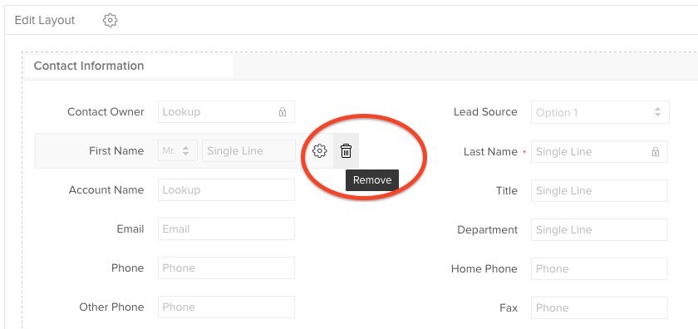Screen dimensions: 698x329
Task: Open the Mr. salutation dropdown
Action: tap(178, 150)
